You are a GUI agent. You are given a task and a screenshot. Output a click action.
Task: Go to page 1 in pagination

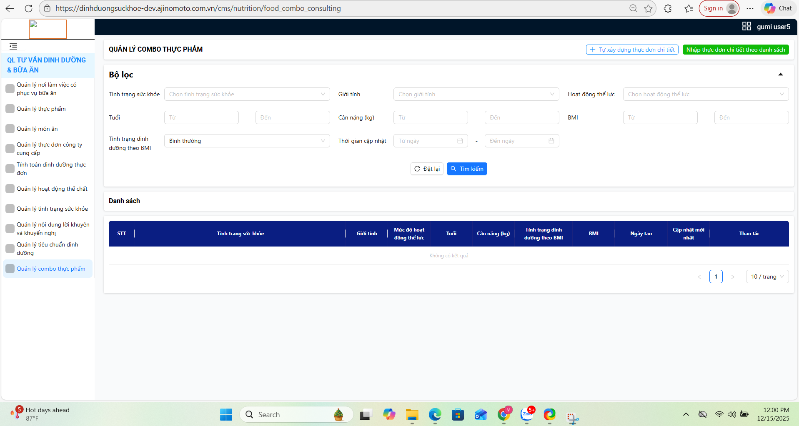716,277
